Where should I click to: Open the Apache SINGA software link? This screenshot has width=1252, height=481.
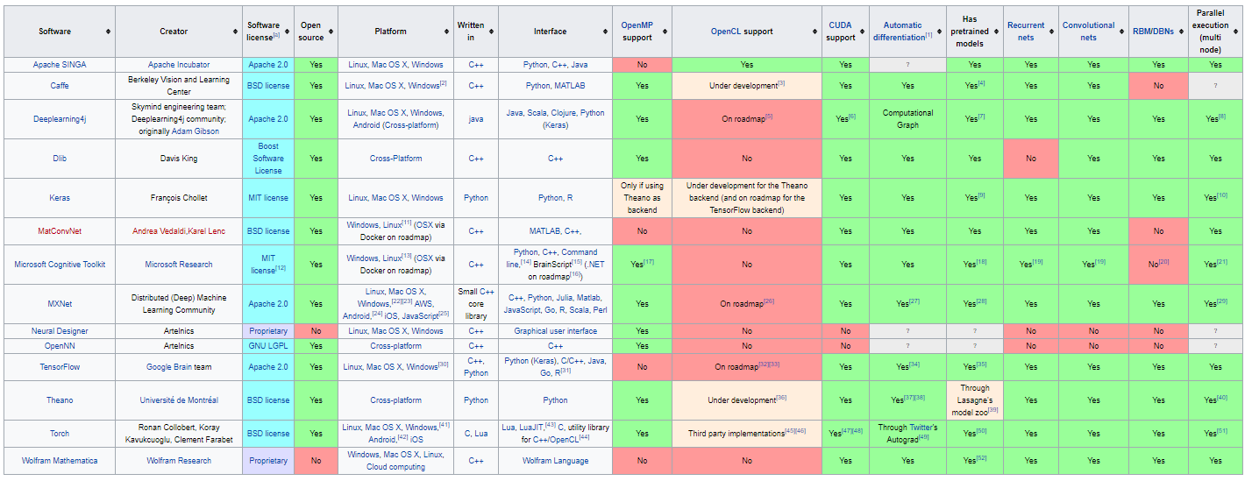(x=60, y=65)
